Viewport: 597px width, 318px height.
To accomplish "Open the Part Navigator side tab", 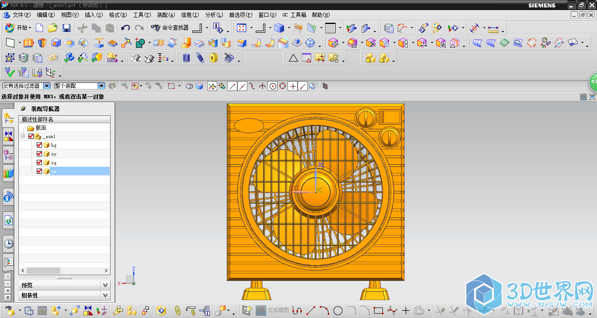I will [8, 154].
